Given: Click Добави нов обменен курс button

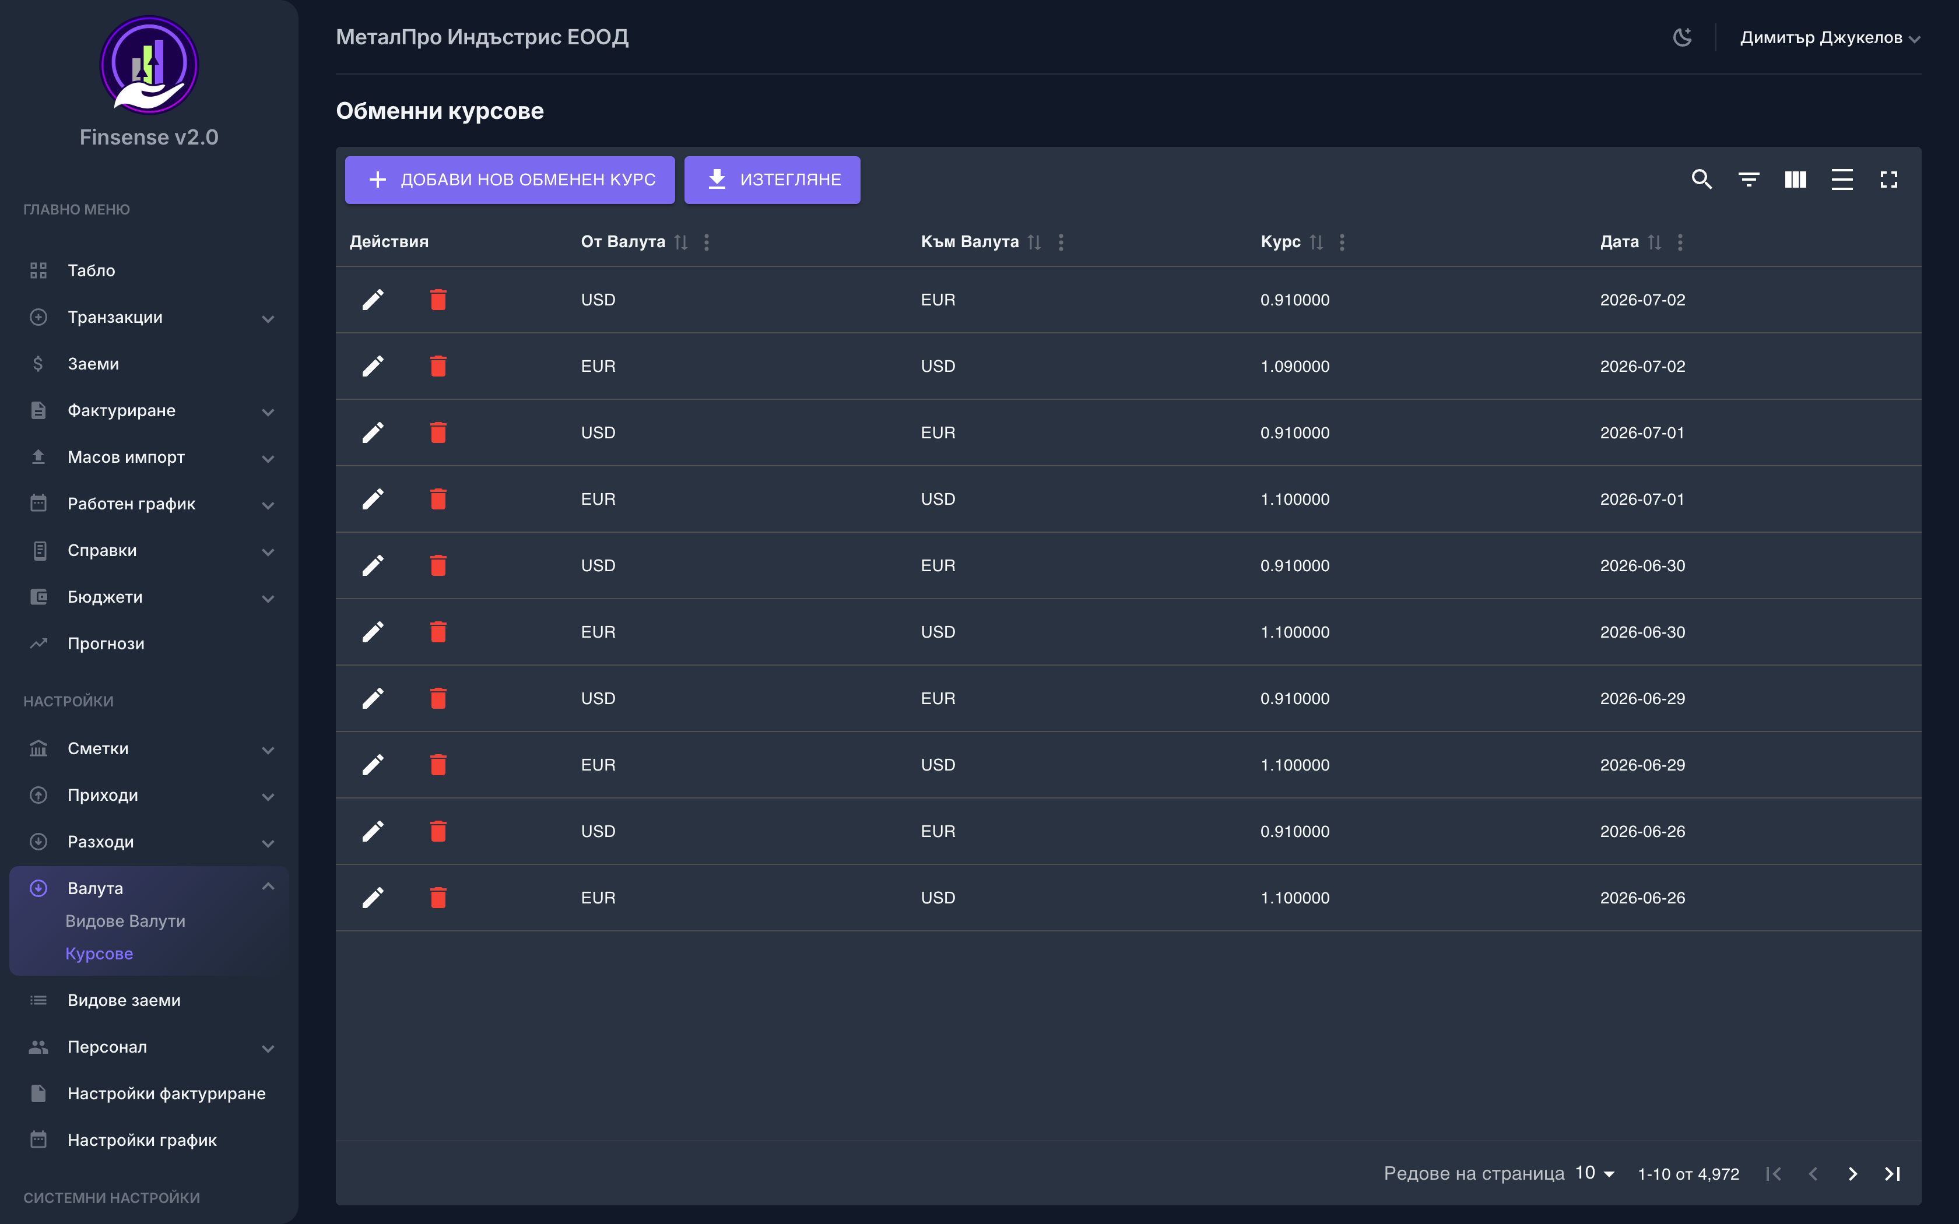Looking at the screenshot, I should [x=510, y=180].
